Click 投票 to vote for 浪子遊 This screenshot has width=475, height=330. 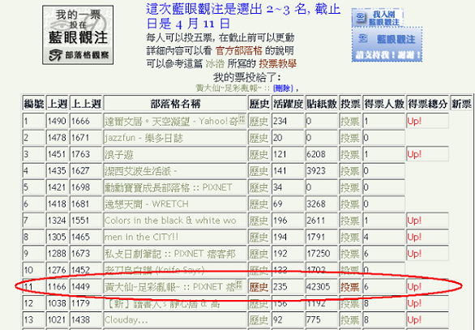click(x=350, y=155)
